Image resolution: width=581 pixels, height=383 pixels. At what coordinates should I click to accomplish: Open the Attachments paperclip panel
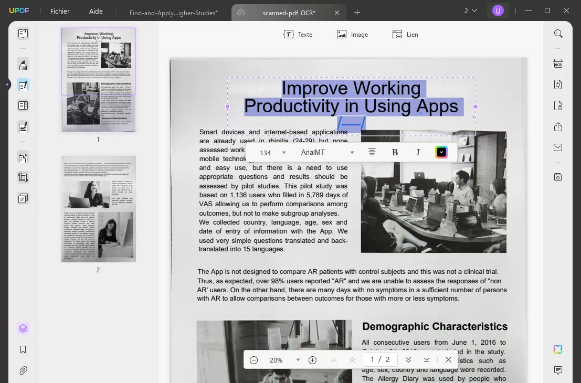point(23,370)
